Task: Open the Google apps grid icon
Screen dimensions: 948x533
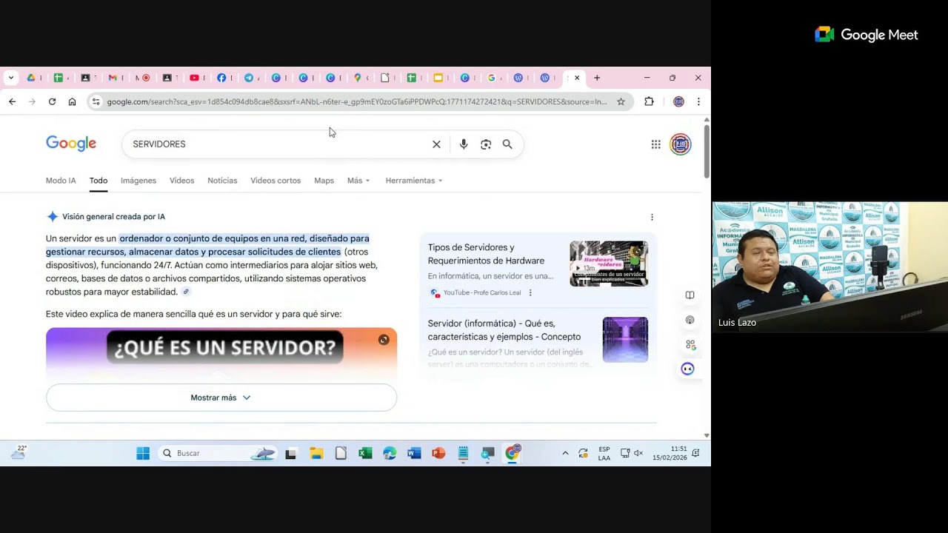Action: coord(655,144)
